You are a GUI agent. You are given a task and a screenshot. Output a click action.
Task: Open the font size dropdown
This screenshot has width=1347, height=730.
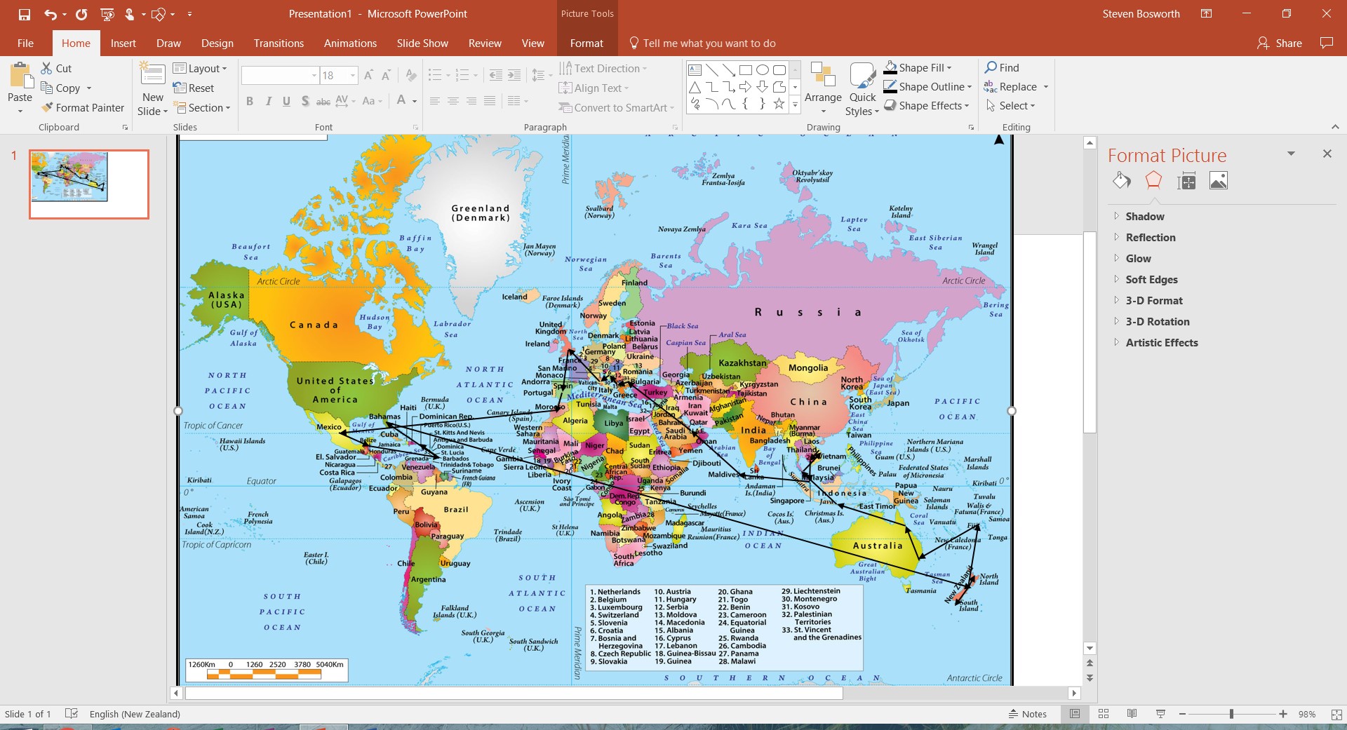tap(353, 76)
